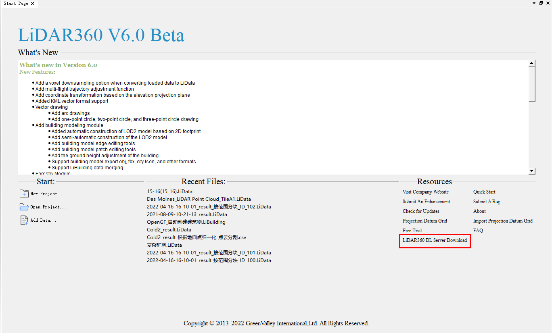Open the panel dropdown arrow at top right

click(x=534, y=3)
